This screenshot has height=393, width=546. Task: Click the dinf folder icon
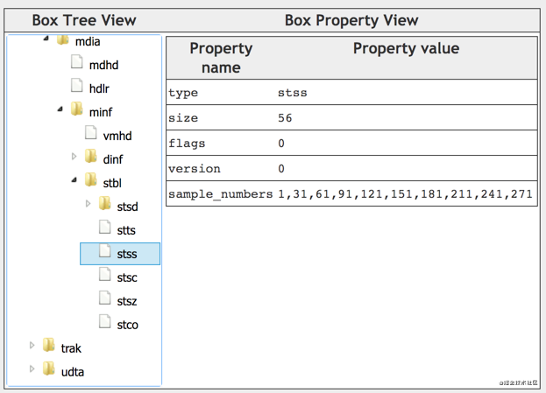[90, 156]
